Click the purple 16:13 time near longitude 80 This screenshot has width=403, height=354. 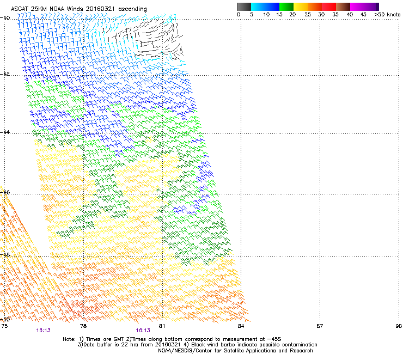click(x=143, y=331)
